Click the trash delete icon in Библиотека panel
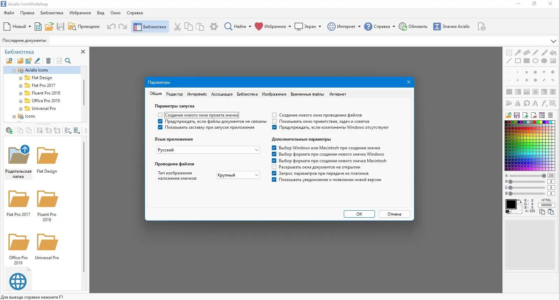The height and width of the screenshot is (300, 559). [48, 61]
